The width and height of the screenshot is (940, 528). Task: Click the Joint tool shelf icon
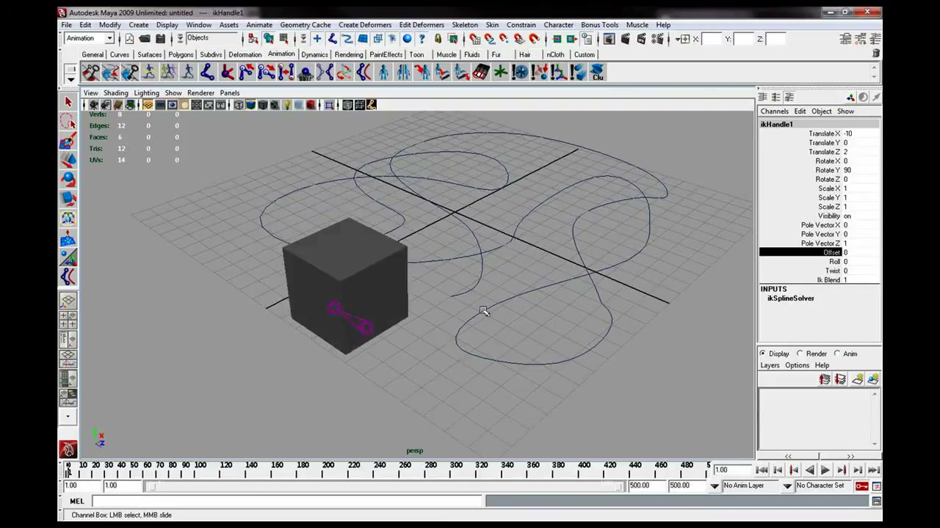coord(207,72)
